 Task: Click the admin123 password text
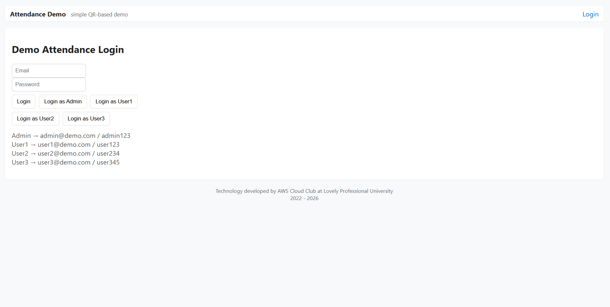pyautogui.click(x=116, y=136)
